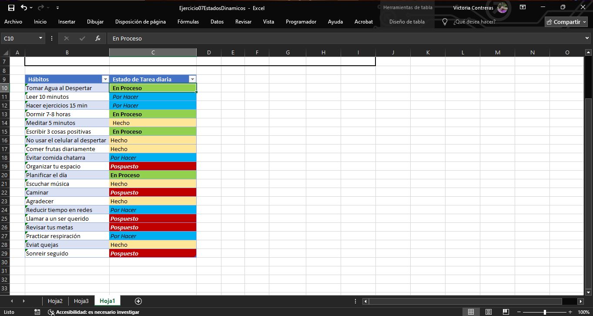Image resolution: width=593 pixels, height=316 pixels.
Task: Click the Save icon in title bar
Action: 11,7
